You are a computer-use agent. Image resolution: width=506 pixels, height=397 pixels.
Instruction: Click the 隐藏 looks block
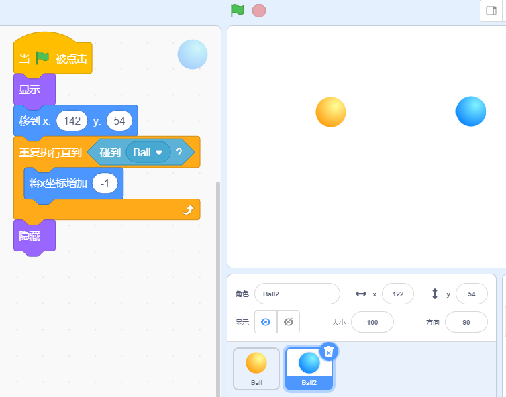point(34,236)
